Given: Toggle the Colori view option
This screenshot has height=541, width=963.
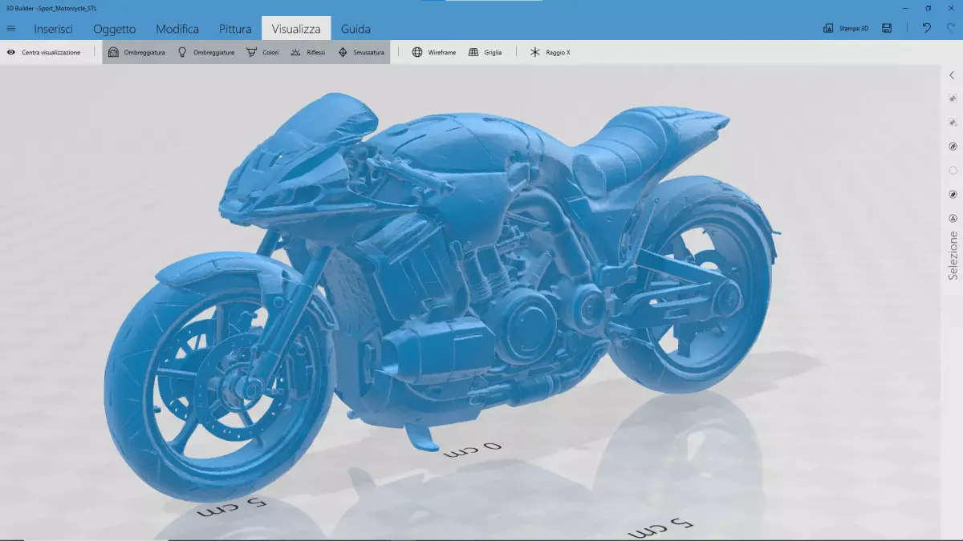Looking at the screenshot, I should [263, 52].
